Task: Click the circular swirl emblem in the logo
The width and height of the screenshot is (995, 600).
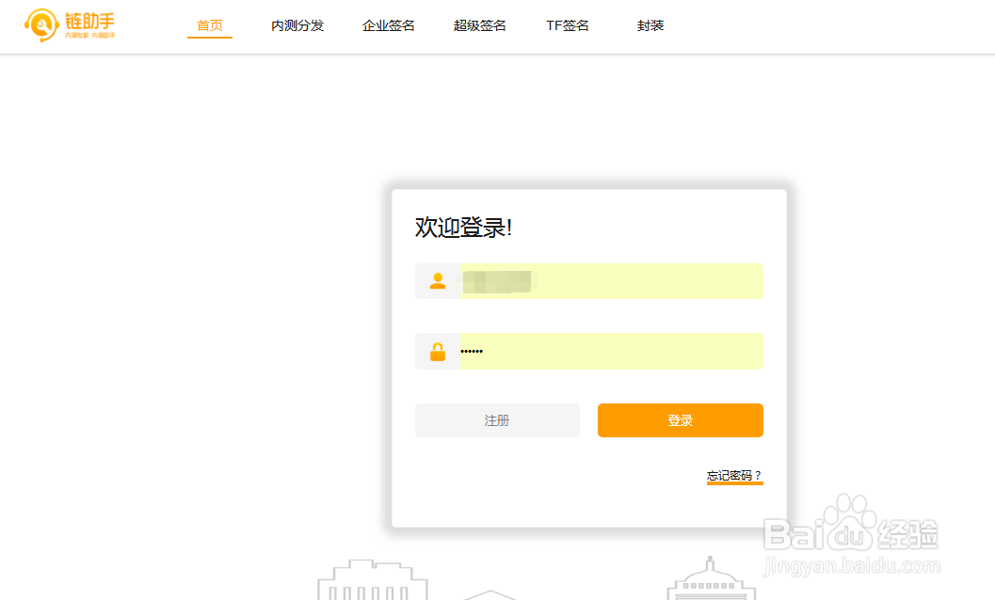Action: 39,25
